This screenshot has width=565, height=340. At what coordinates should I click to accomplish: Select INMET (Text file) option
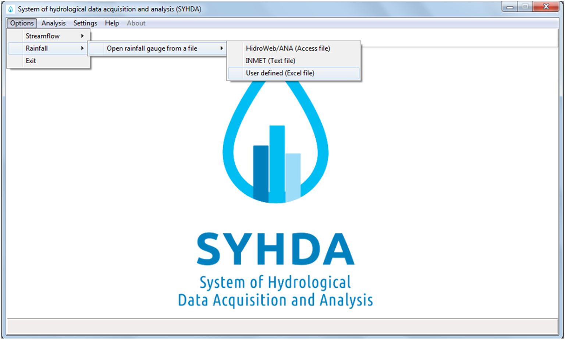click(x=270, y=61)
